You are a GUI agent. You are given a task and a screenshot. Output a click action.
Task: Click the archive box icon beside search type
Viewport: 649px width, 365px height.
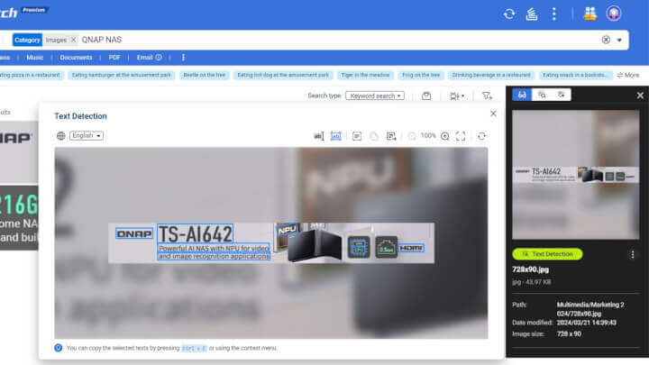click(426, 96)
